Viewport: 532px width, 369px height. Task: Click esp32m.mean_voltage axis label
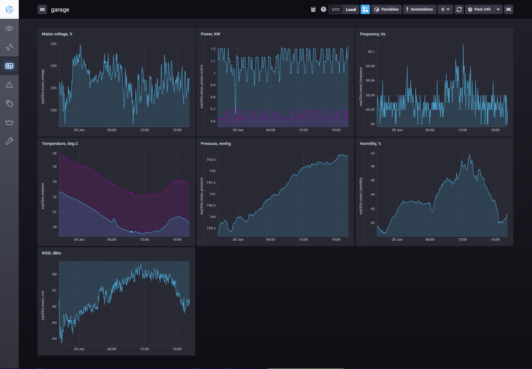point(43,87)
